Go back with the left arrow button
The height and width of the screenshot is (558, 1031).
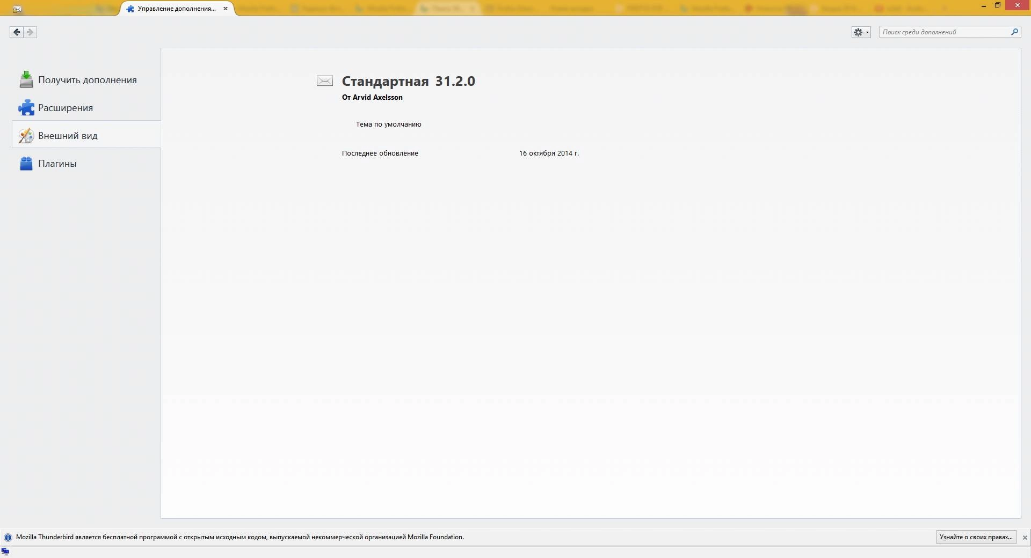(17, 32)
